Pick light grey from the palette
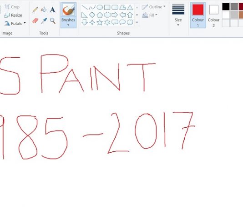243x210 pixels. click(234, 15)
